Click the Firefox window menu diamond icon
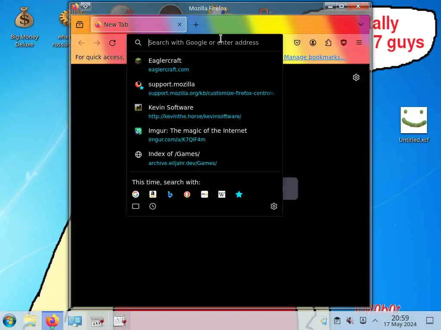Viewport: 441px width, 330px height. (x=86, y=6)
